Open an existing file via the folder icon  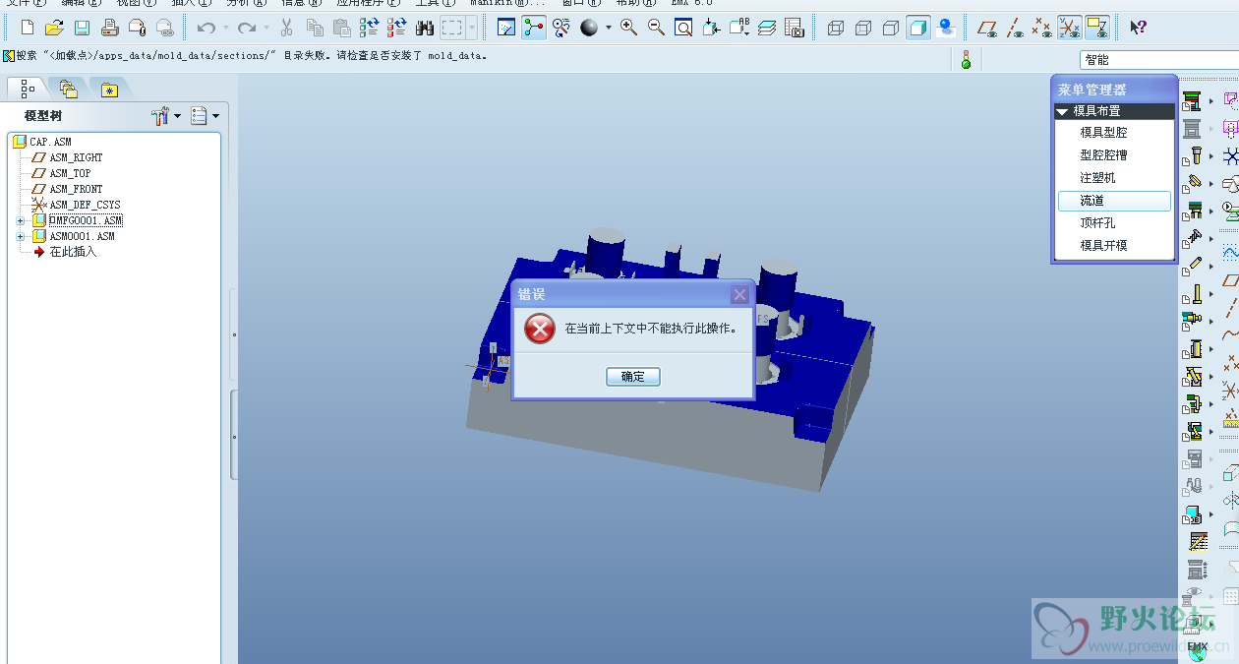click(54, 28)
